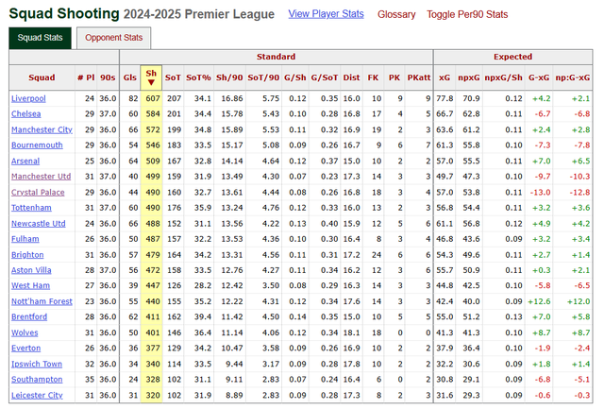Select Brighton's 24 FK value
Viewport: 604px width, 409px height.
coord(374,255)
